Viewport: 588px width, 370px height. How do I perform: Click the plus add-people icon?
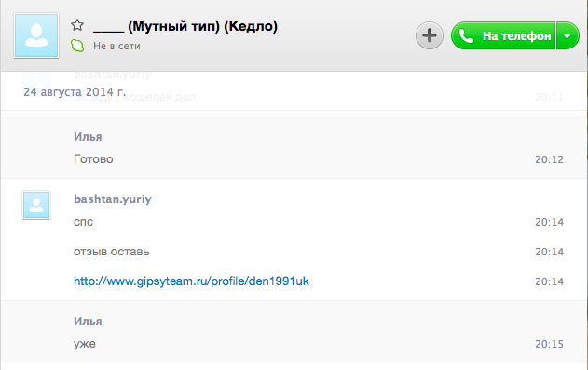[x=429, y=35]
